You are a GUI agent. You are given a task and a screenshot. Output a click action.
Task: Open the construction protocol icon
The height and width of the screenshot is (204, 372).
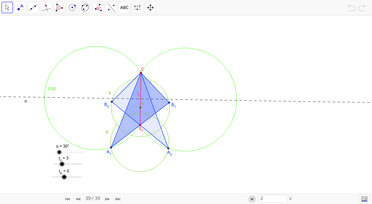(x=364, y=199)
